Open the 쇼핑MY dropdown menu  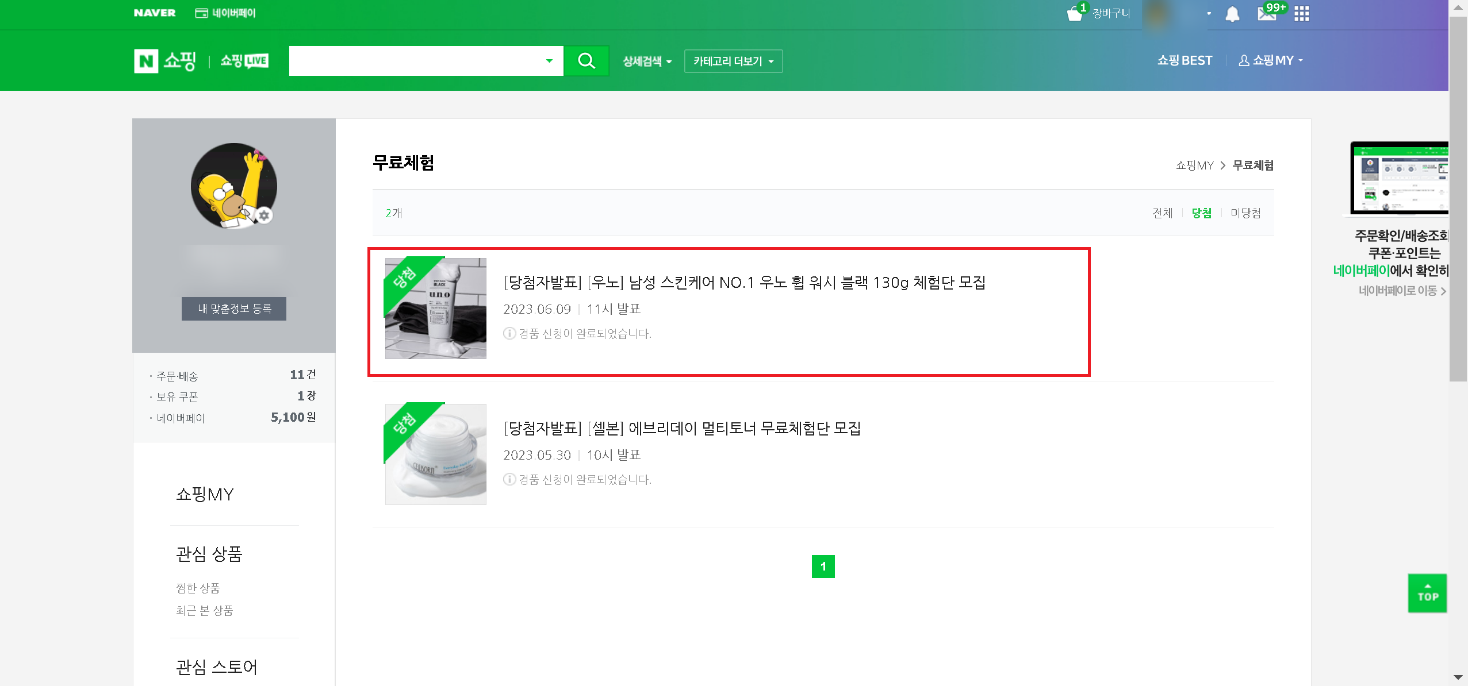[x=1271, y=60]
